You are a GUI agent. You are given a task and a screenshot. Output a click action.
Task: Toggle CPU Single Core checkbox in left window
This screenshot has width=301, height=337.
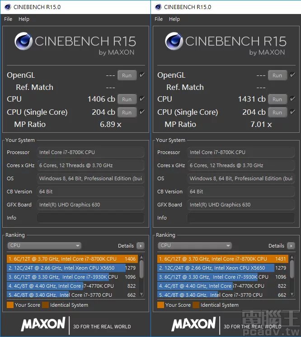coord(142,112)
